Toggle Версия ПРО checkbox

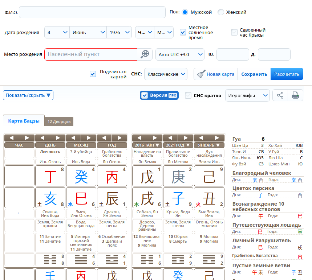click(x=145, y=95)
